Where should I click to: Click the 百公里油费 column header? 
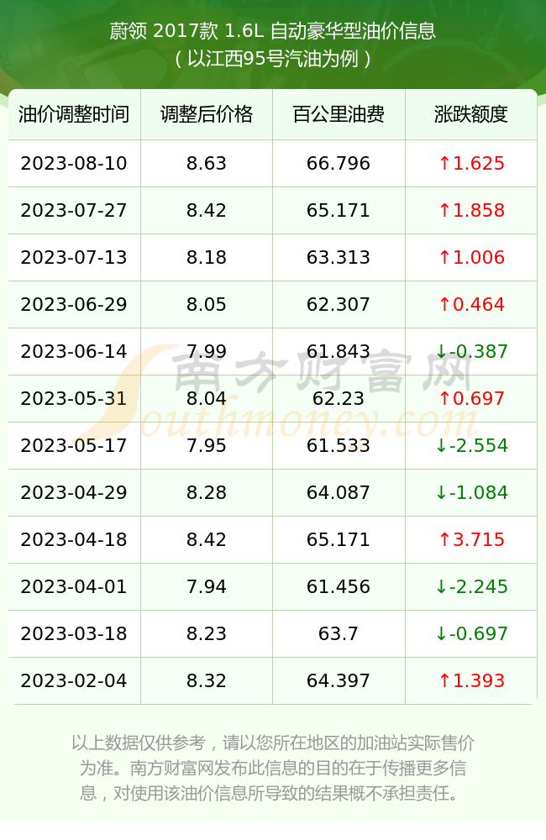pos(339,114)
